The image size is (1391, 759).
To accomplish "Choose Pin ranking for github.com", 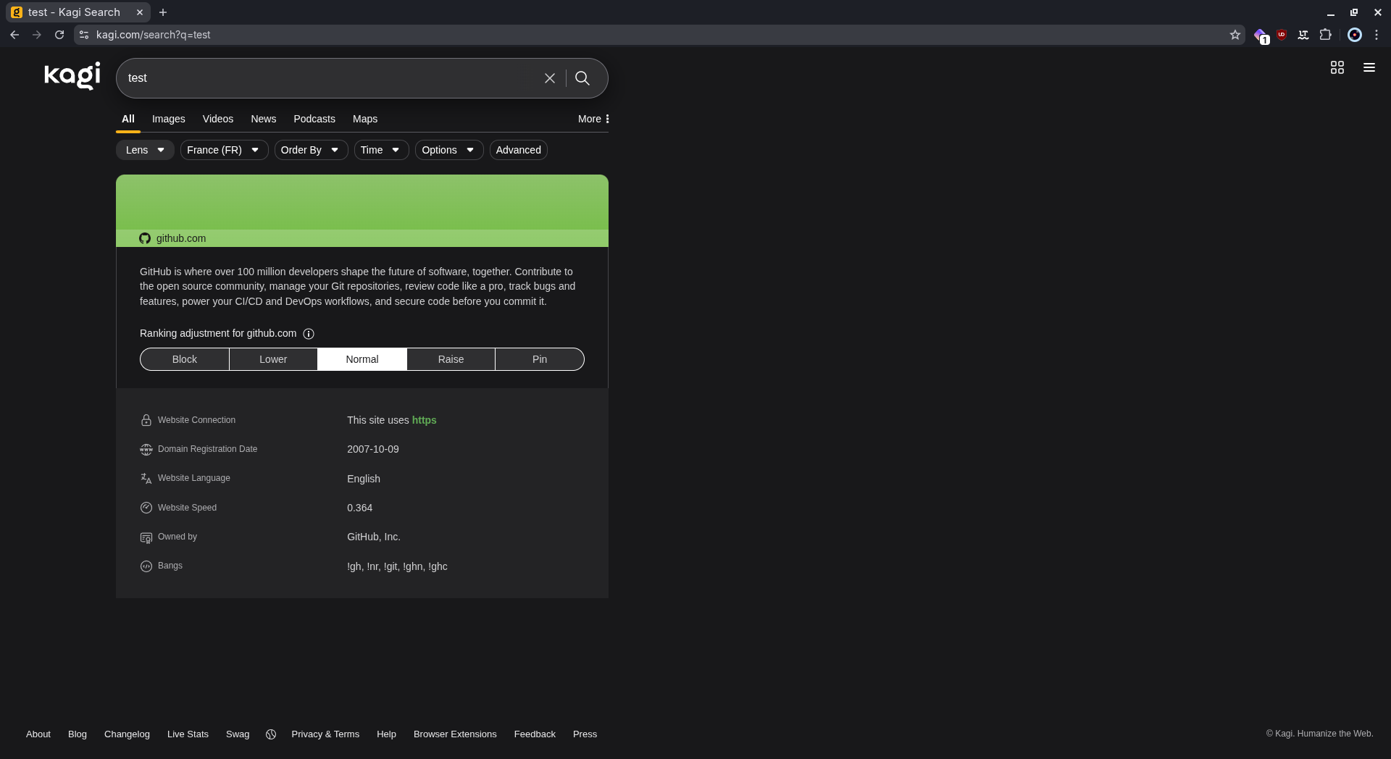I will (x=540, y=359).
